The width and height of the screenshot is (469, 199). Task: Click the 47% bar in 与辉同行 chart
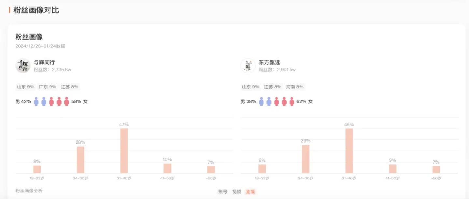[124, 151]
